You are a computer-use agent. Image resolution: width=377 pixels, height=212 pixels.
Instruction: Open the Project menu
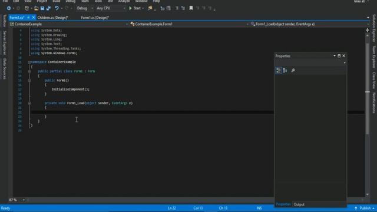tap(42, 1)
